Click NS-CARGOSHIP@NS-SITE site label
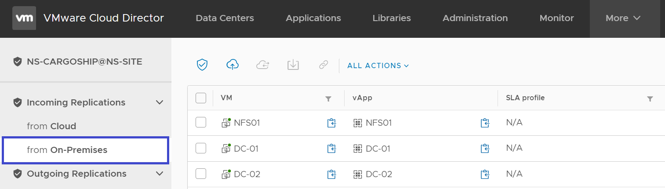The width and height of the screenshot is (665, 189). (84, 62)
